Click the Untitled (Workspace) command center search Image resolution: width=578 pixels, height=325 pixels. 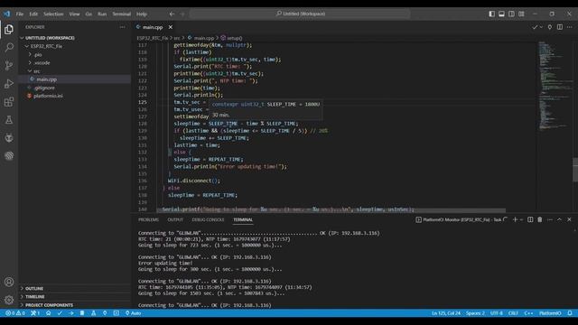click(x=300, y=14)
